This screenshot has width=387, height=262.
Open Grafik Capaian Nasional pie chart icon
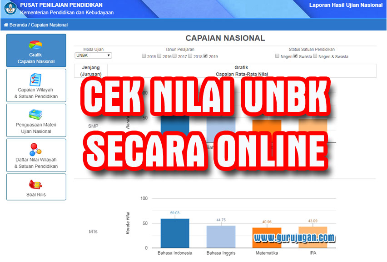(35, 45)
